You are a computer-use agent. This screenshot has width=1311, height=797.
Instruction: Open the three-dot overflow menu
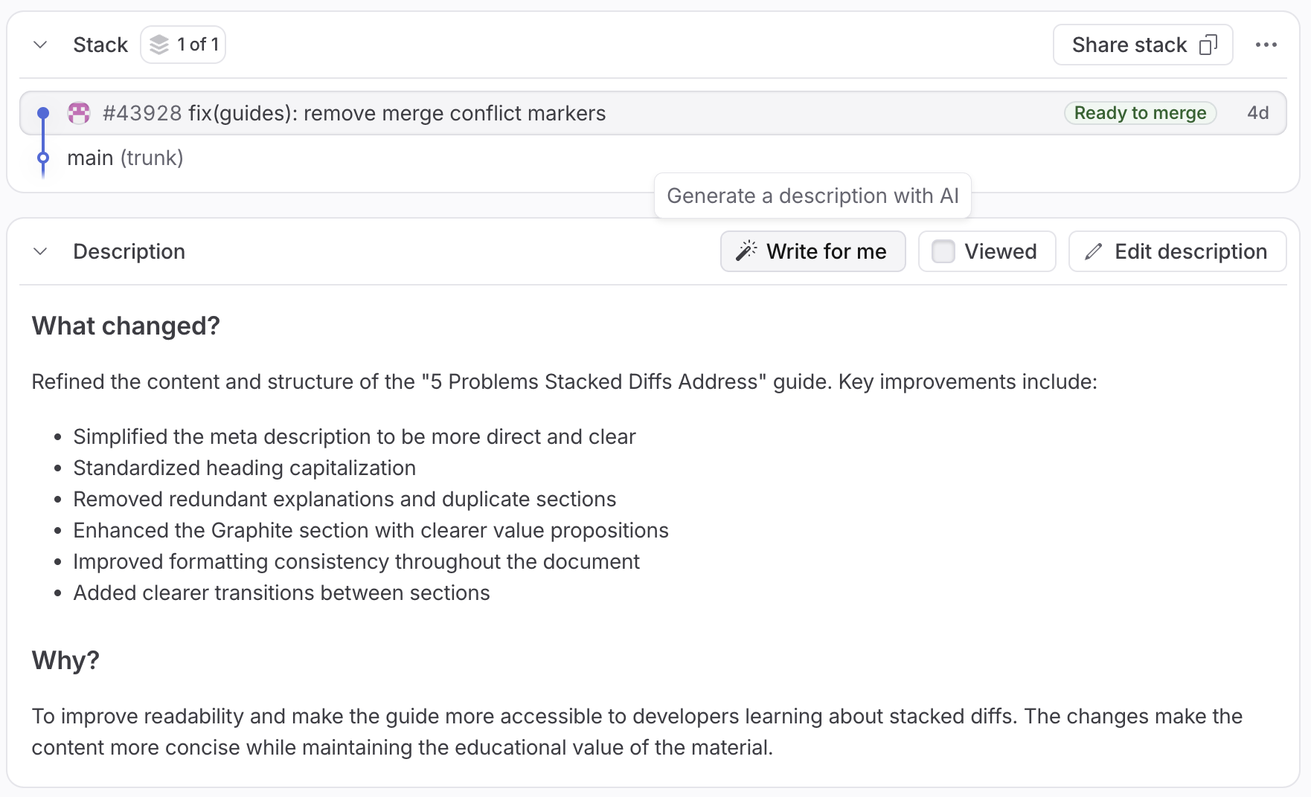pyautogui.click(x=1266, y=44)
